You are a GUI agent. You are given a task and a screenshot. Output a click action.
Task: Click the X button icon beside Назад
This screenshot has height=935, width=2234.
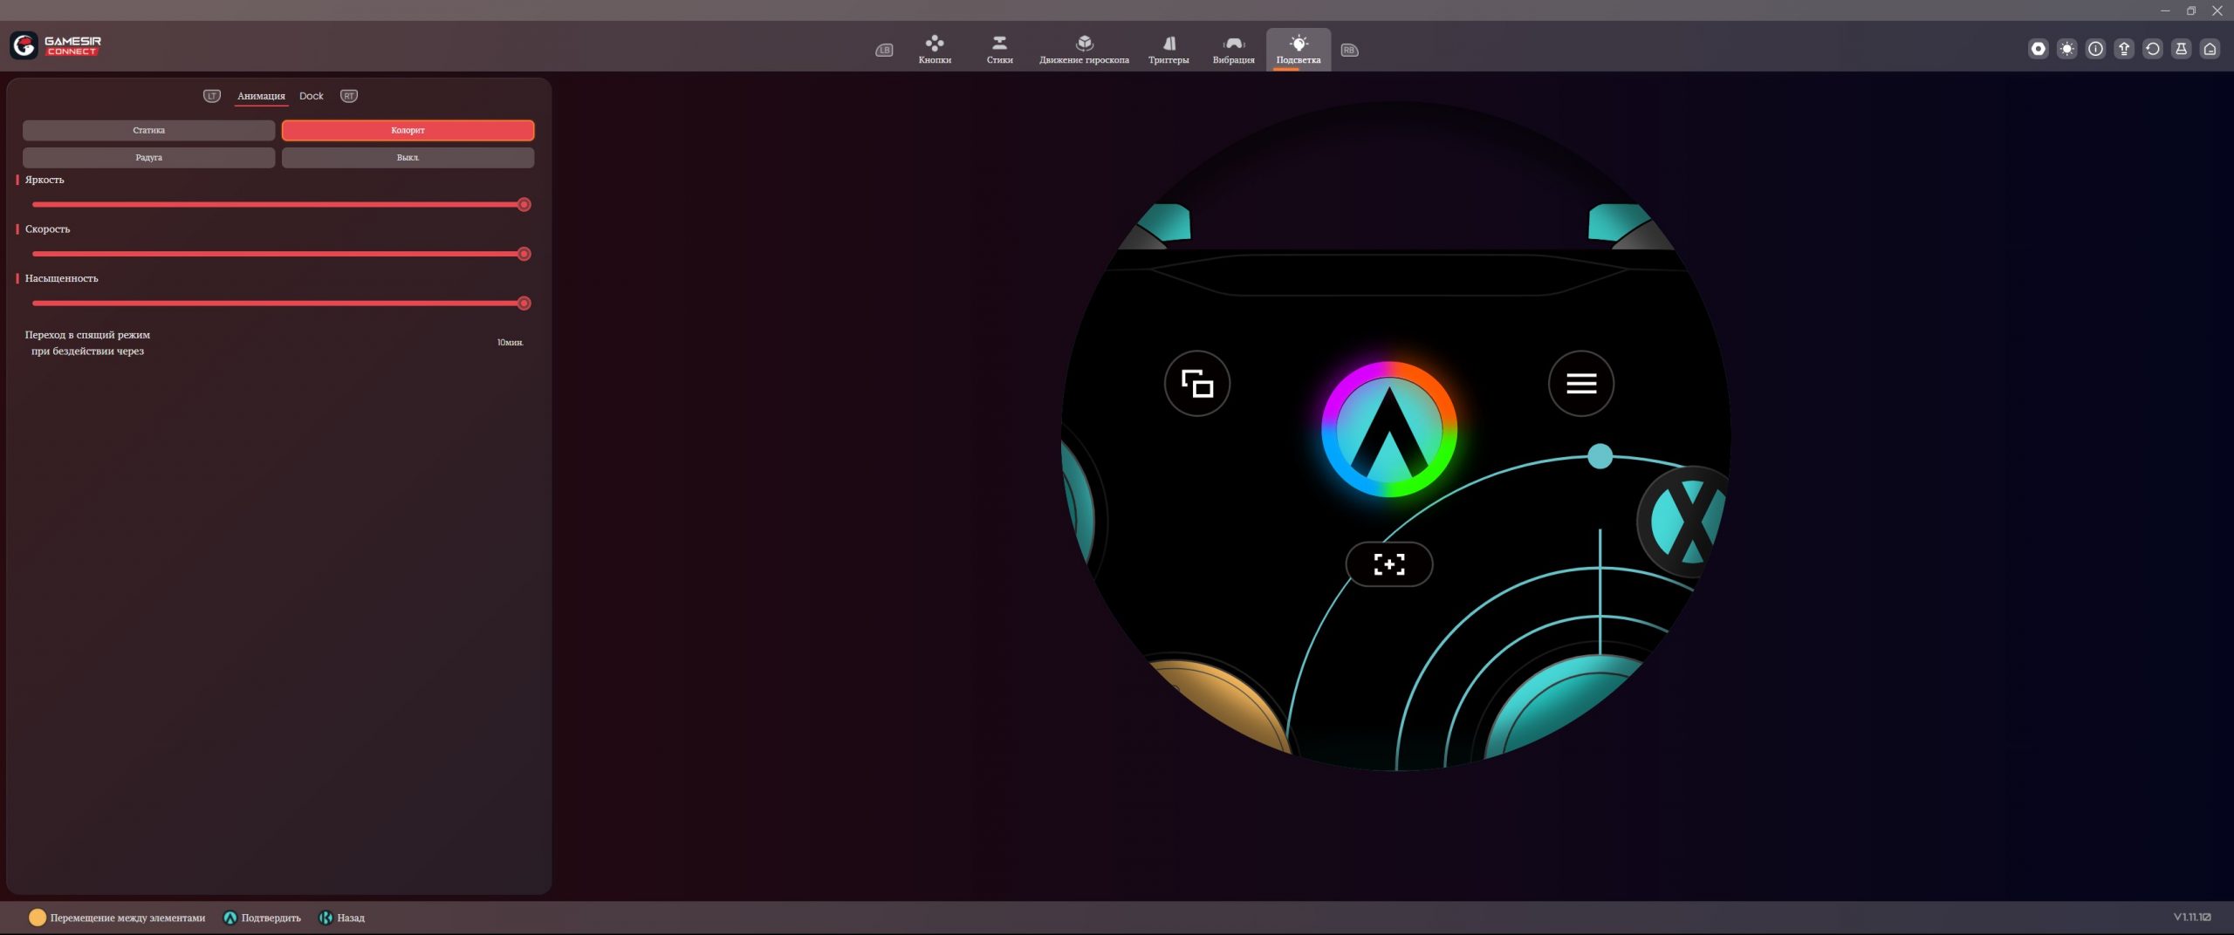coord(326,918)
